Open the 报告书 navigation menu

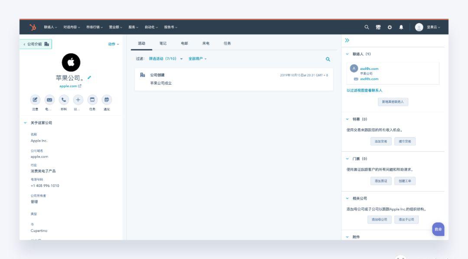pyautogui.click(x=170, y=27)
